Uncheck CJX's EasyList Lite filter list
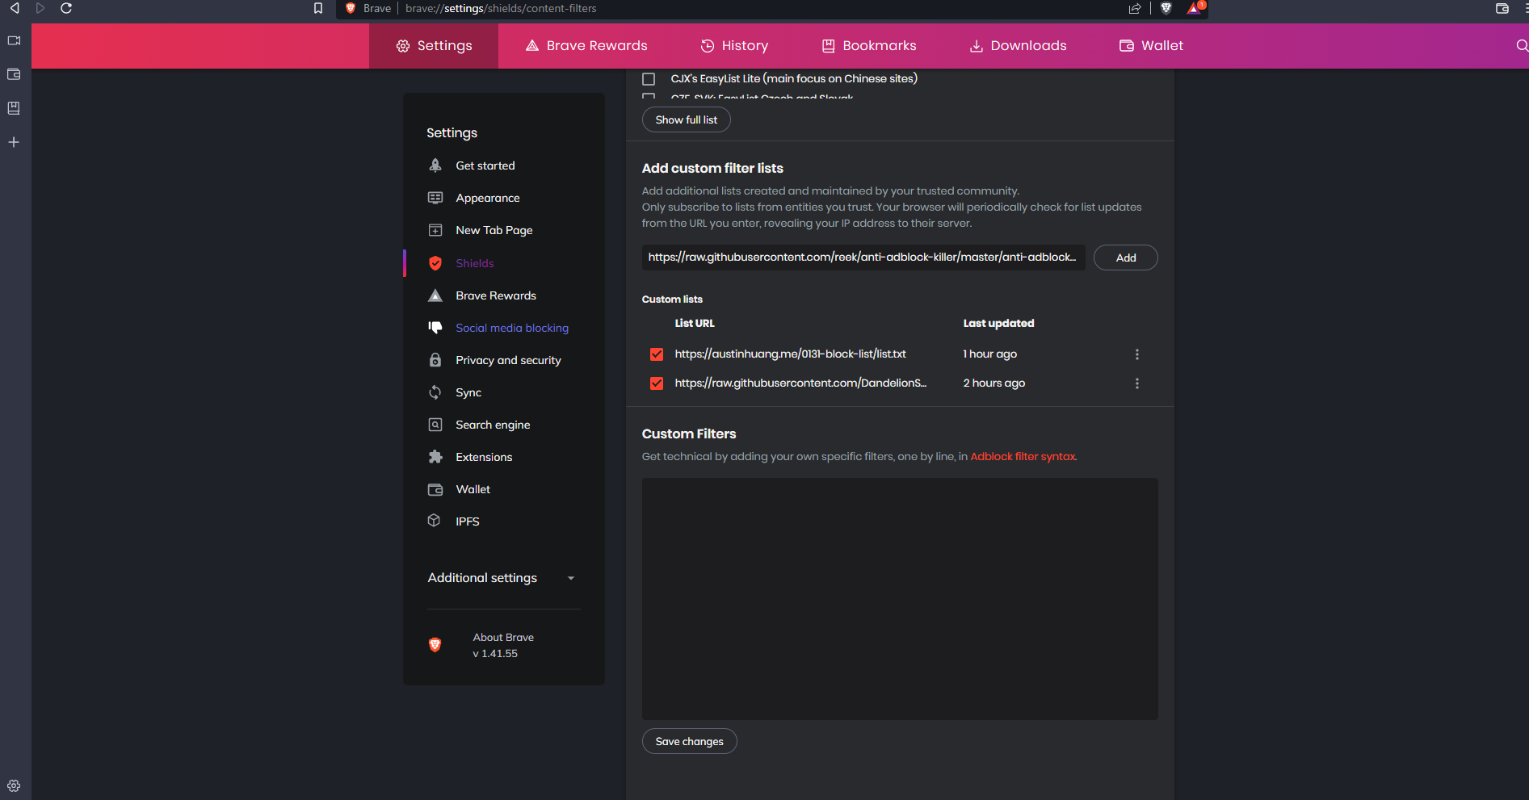Image resolution: width=1529 pixels, height=800 pixels. [649, 78]
